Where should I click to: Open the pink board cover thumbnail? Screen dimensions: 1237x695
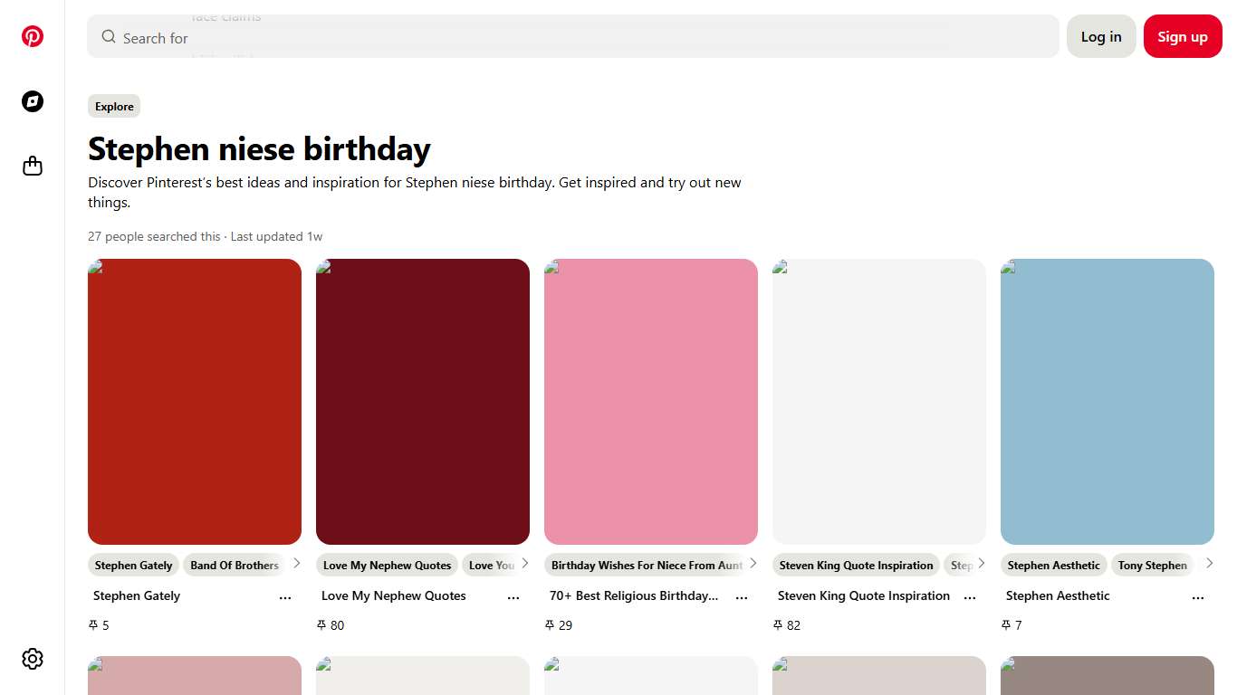[650, 402]
